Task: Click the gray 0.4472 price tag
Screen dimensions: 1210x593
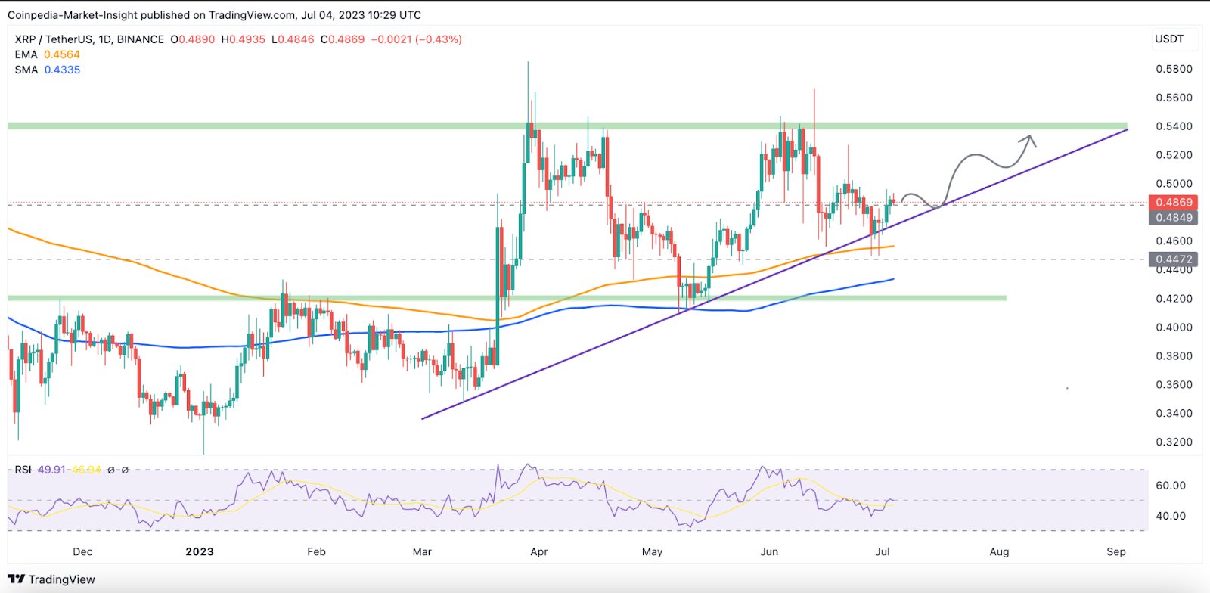Action: (1174, 259)
